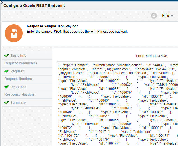The width and height of the screenshot is (178, 146).
Task: Click the 'Configure Oracle REST Endpoint' title
Action: point(34,6)
